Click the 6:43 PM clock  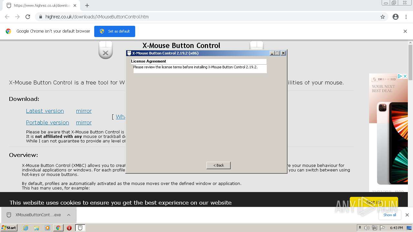pyautogui.click(x=397, y=228)
